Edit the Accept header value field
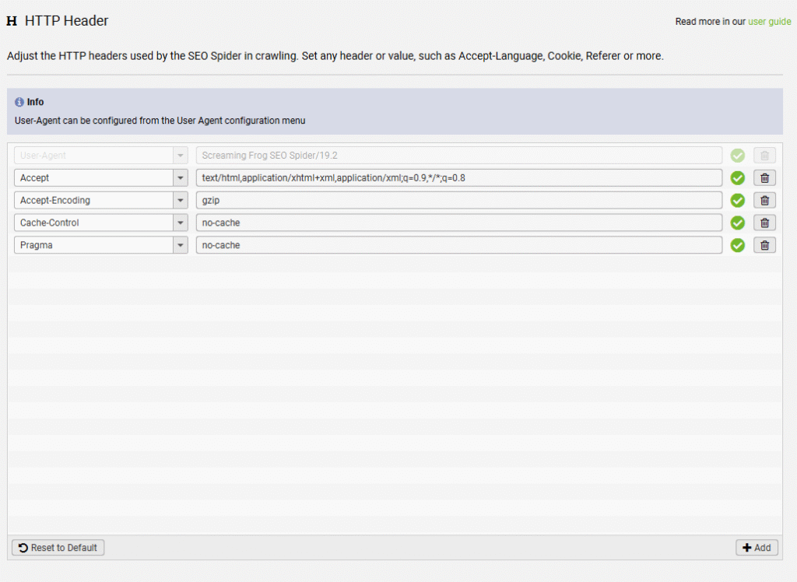 click(x=459, y=178)
